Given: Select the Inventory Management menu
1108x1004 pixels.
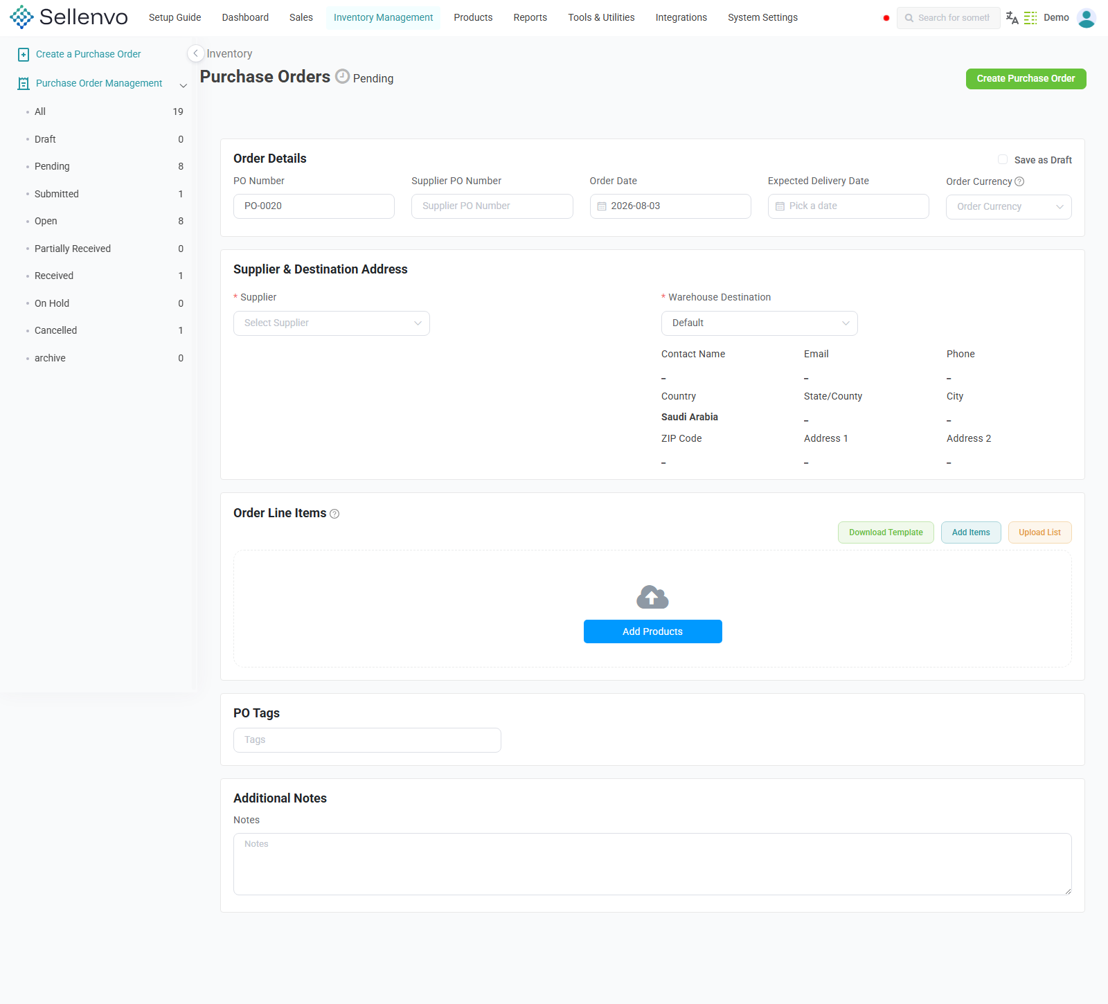Looking at the screenshot, I should tap(384, 17).
